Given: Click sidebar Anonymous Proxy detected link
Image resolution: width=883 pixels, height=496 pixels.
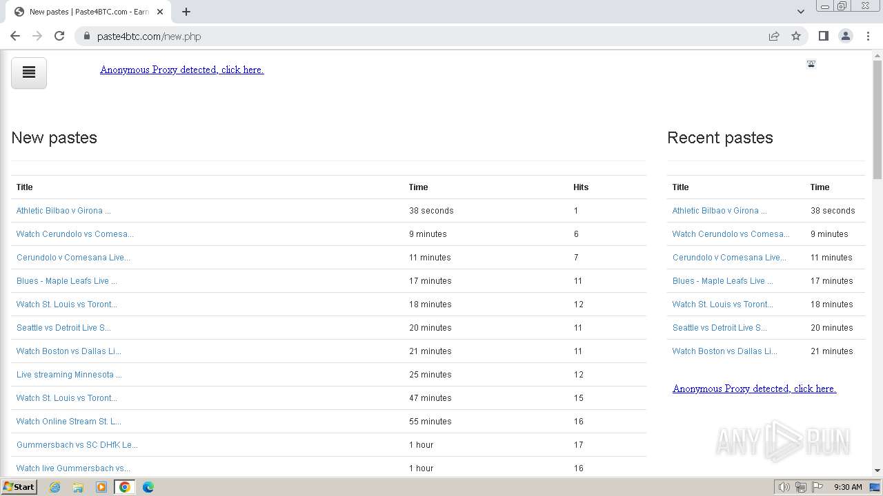Looking at the screenshot, I should click(754, 389).
